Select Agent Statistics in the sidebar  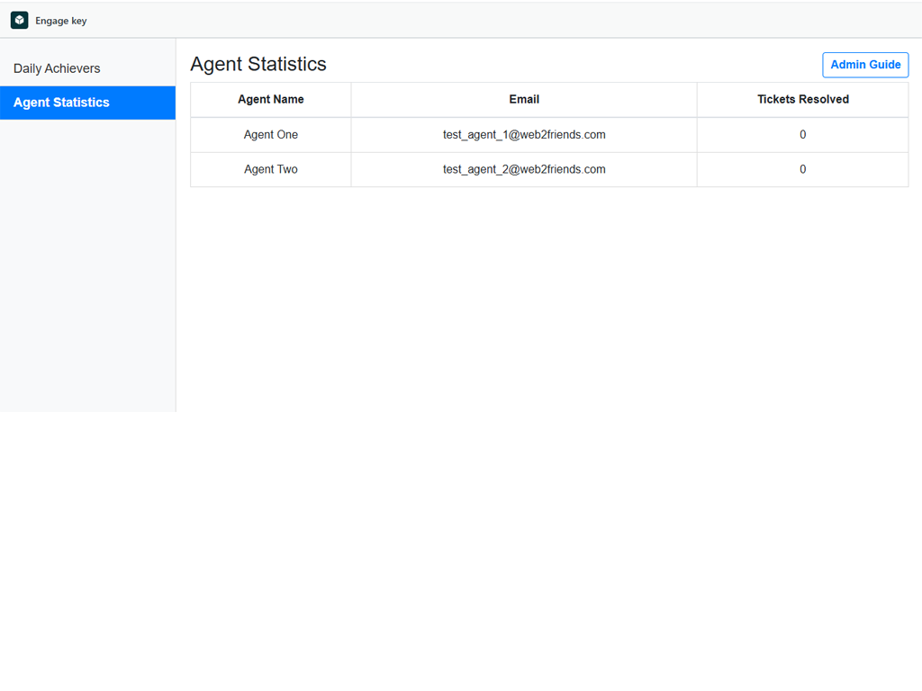tap(61, 103)
